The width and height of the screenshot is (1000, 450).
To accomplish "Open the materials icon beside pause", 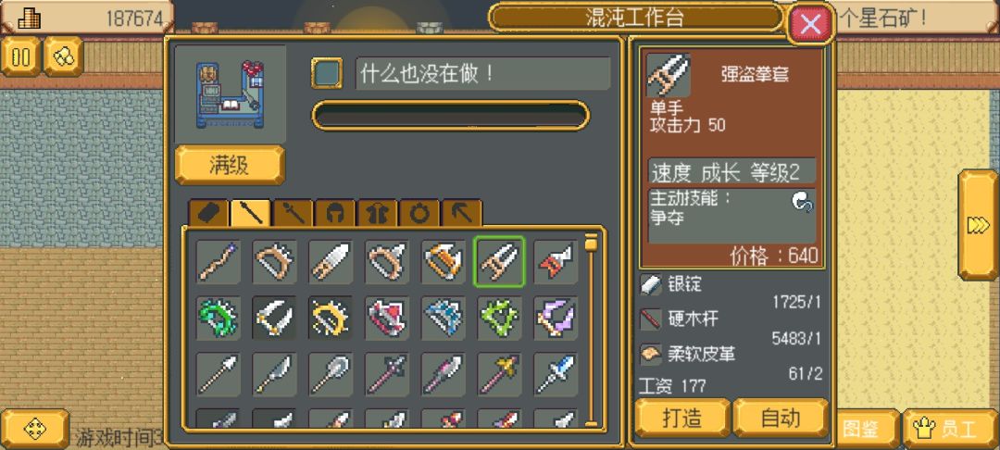I will (63, 56).
